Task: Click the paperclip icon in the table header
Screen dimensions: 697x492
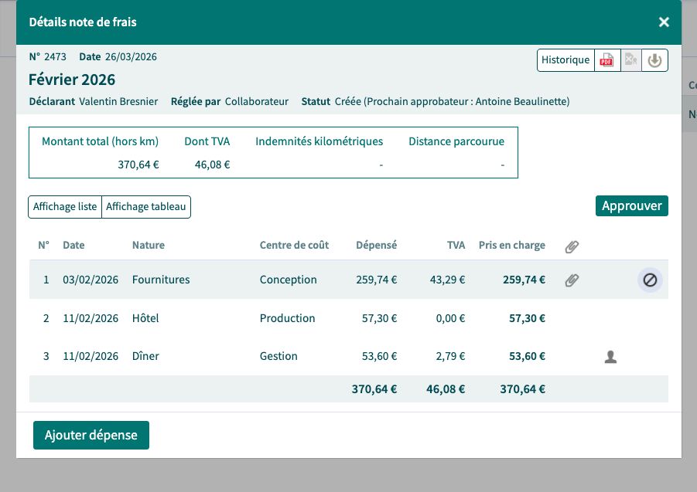Action: 572,246
